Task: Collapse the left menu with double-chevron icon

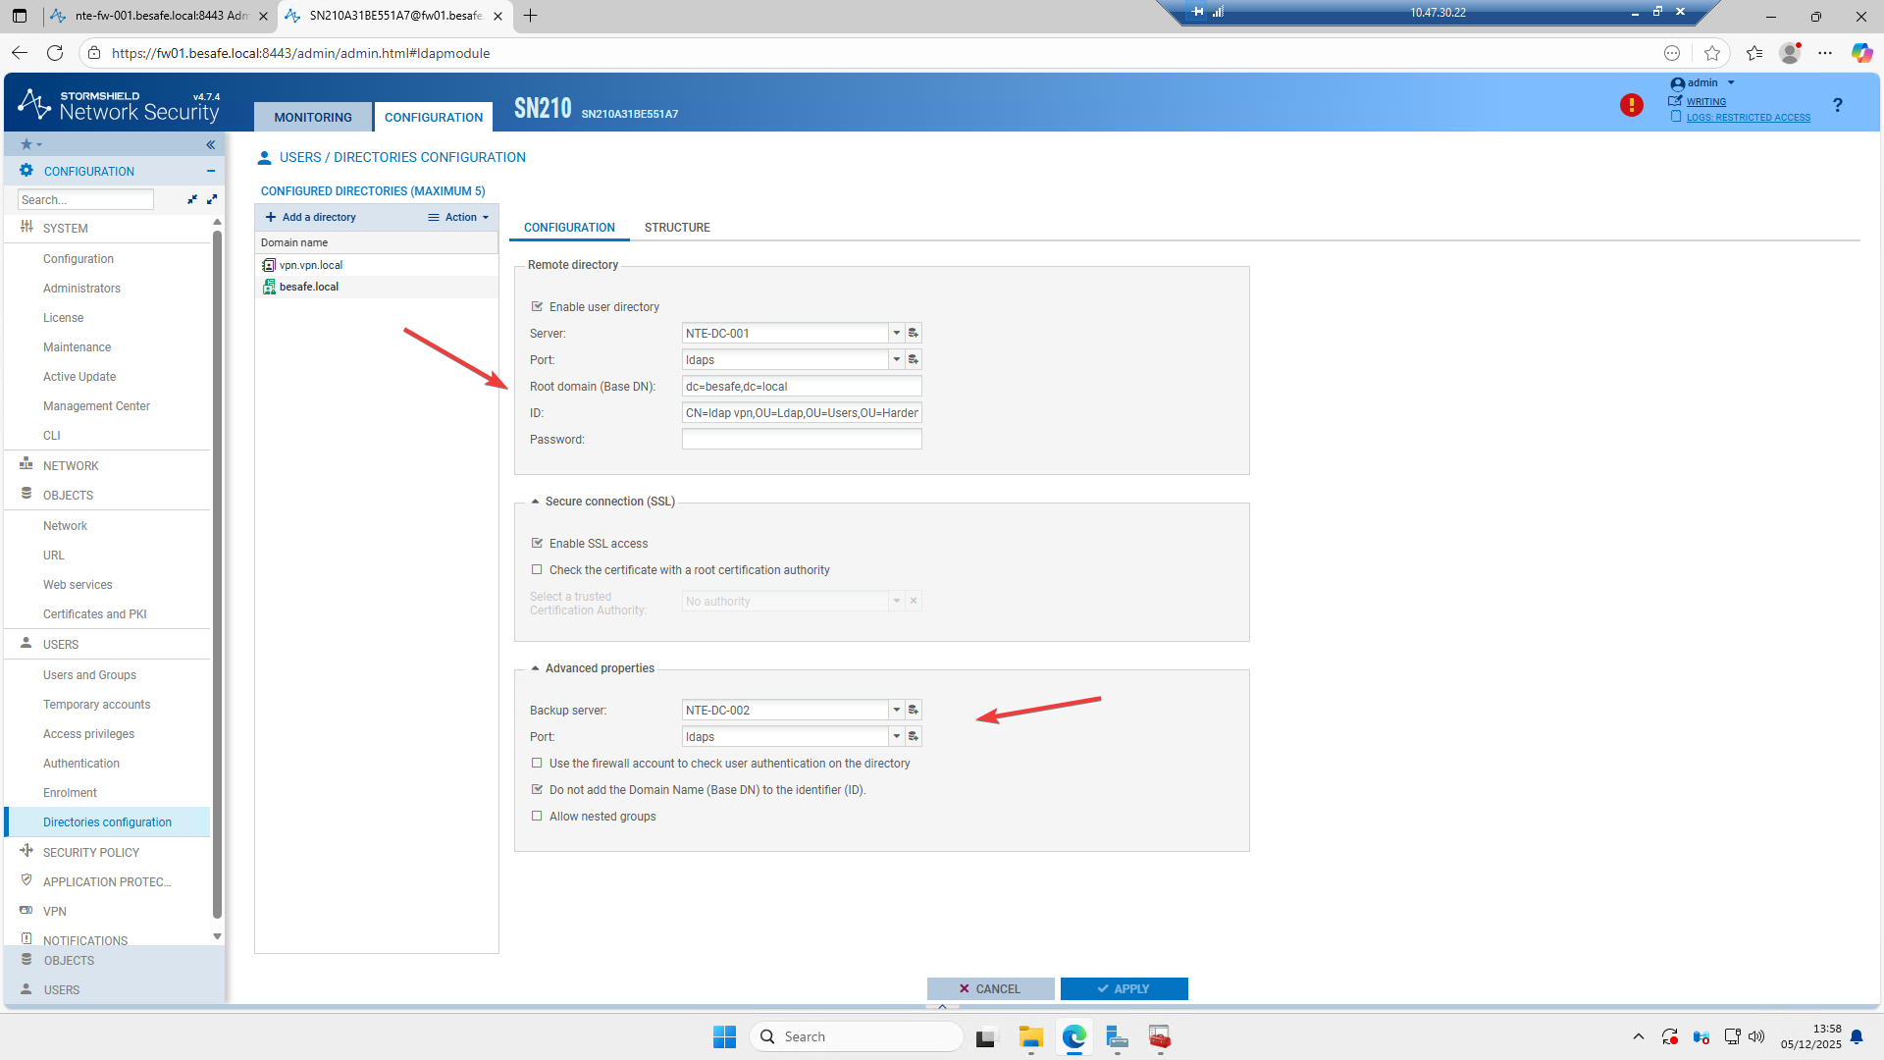Action: click(x=210, y=144)
